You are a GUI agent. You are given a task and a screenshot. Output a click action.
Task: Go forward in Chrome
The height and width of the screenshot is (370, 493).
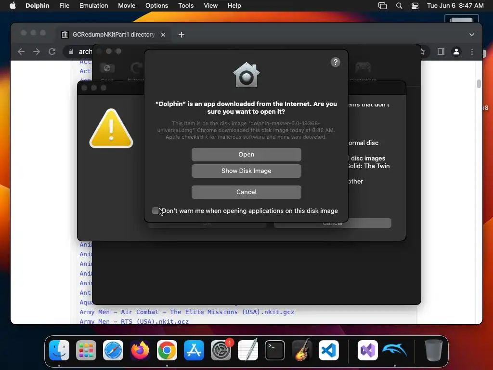tap(37, 52)
